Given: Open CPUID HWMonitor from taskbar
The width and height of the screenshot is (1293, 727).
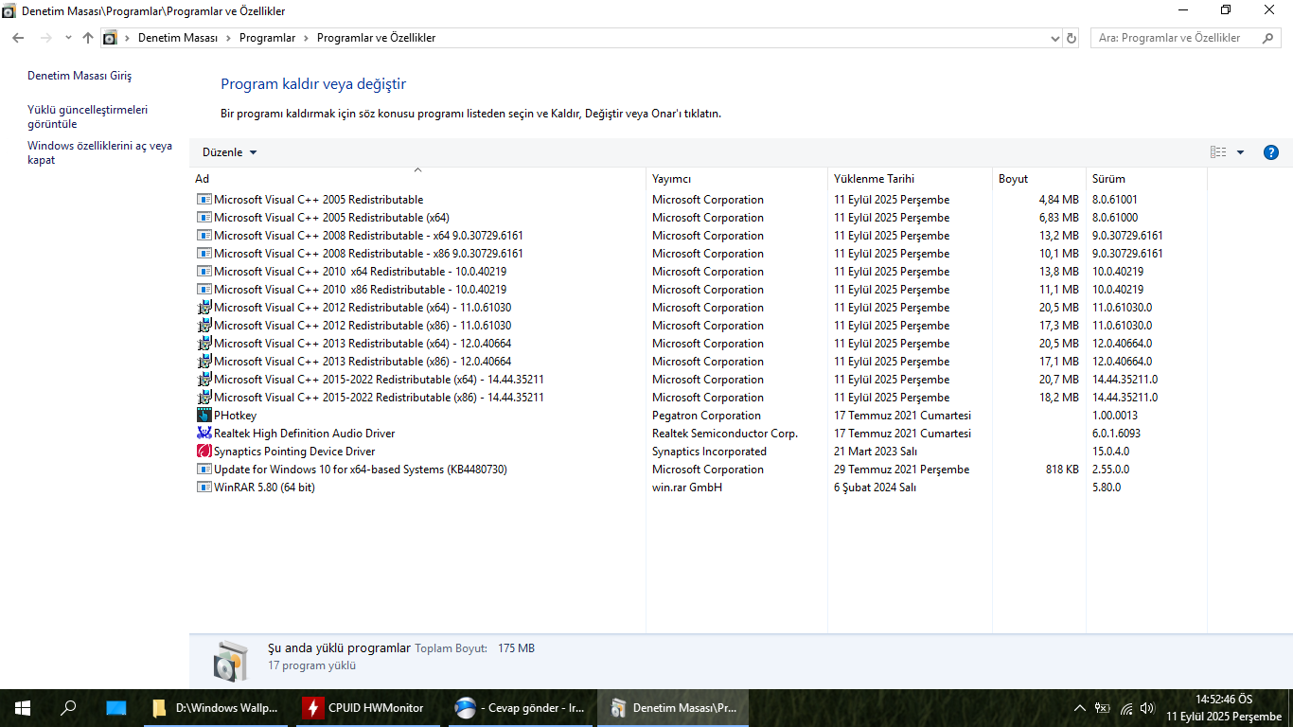Looking at the screenshot, I should pyautogui.click(x=366, y=708).
